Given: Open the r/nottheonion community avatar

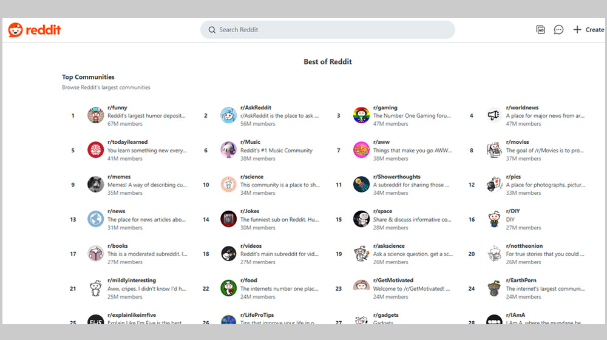Looking at the screenshot, I should click(494, 254).
